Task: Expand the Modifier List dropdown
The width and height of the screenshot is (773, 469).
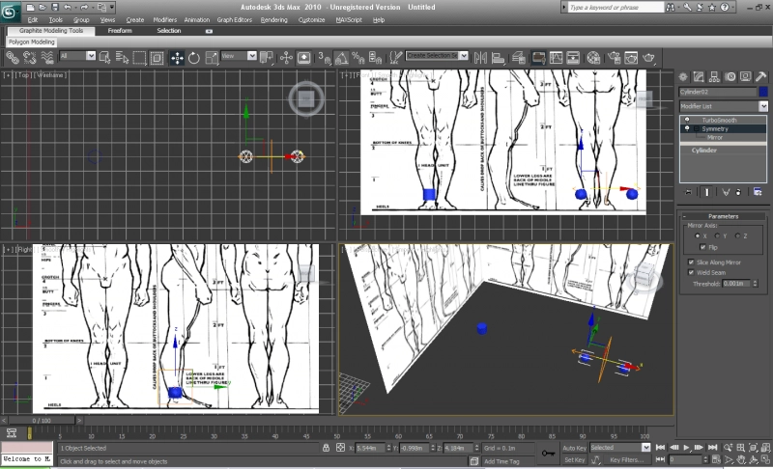Action: [x=762, y=106]
